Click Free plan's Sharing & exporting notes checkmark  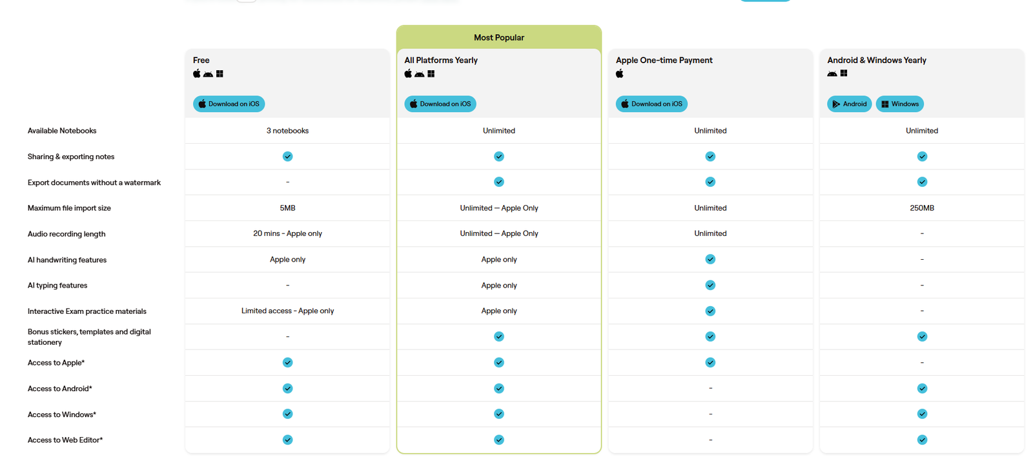coord(288,157)
